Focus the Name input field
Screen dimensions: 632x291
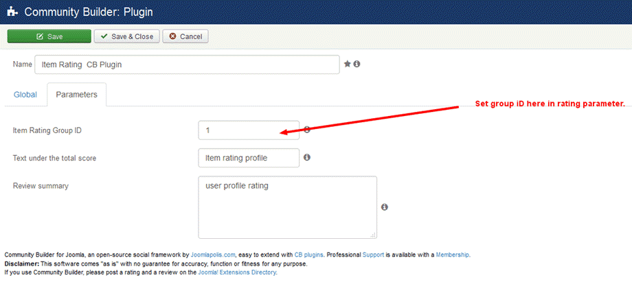[x=185, y=65]
